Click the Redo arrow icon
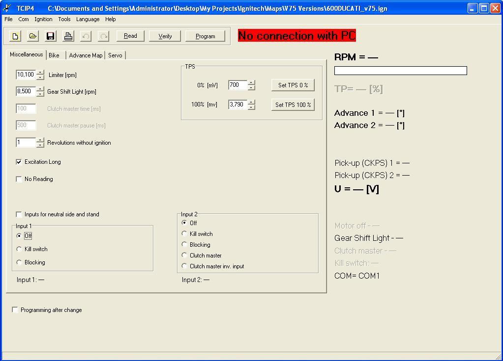 pos(103,36)
